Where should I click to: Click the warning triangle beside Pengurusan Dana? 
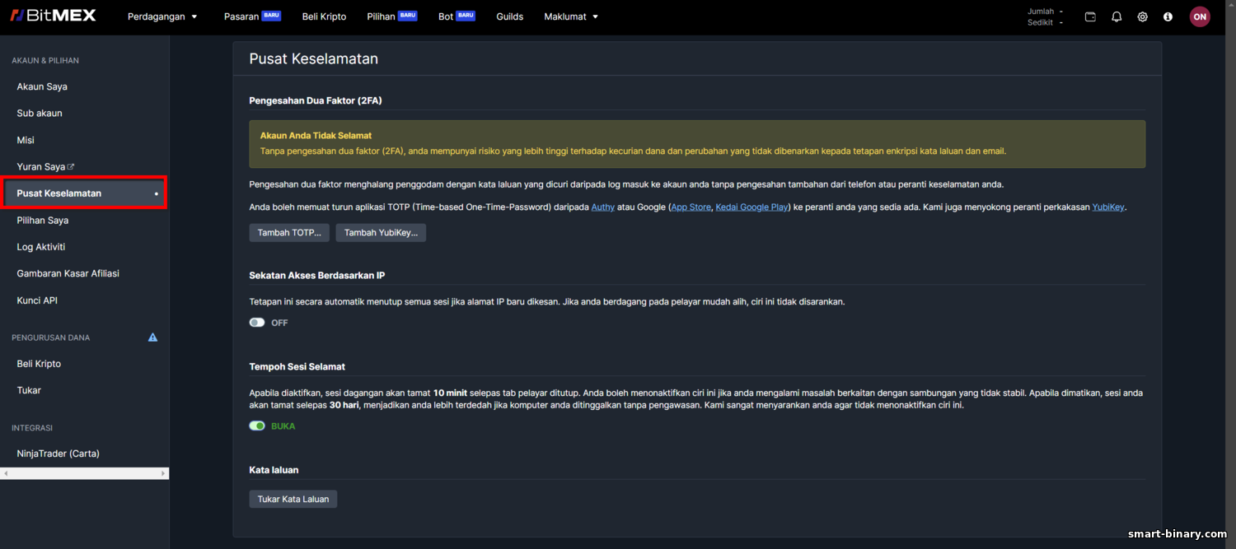(152, 337)
